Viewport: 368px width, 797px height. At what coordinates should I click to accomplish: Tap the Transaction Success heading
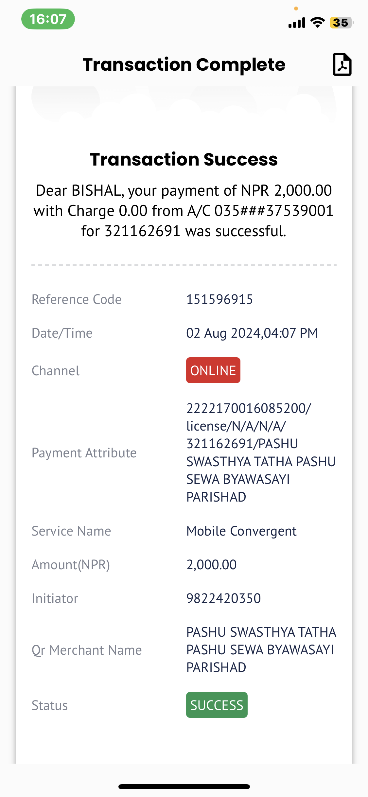click(184, 159)
